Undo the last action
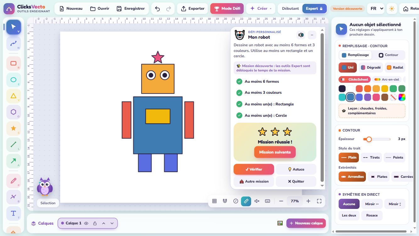Screen dimensions: 419x236 157,9
